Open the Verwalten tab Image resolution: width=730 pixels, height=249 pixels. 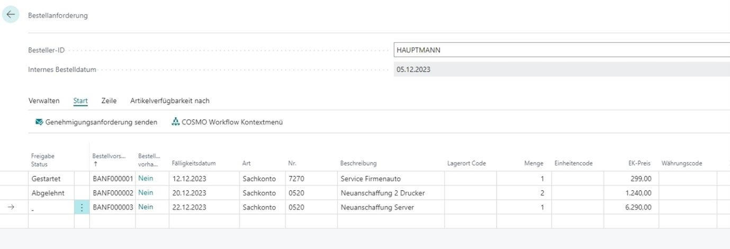43,101
